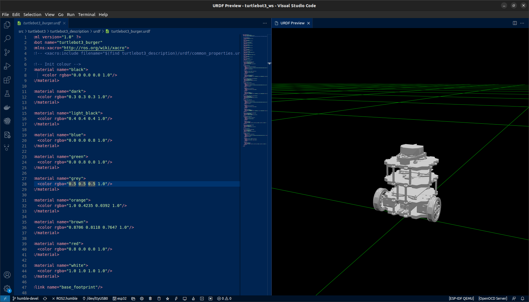The width and height of the screenshot is (529, 302).
Task: Open the Terminal menu
Action: point(87,15)
